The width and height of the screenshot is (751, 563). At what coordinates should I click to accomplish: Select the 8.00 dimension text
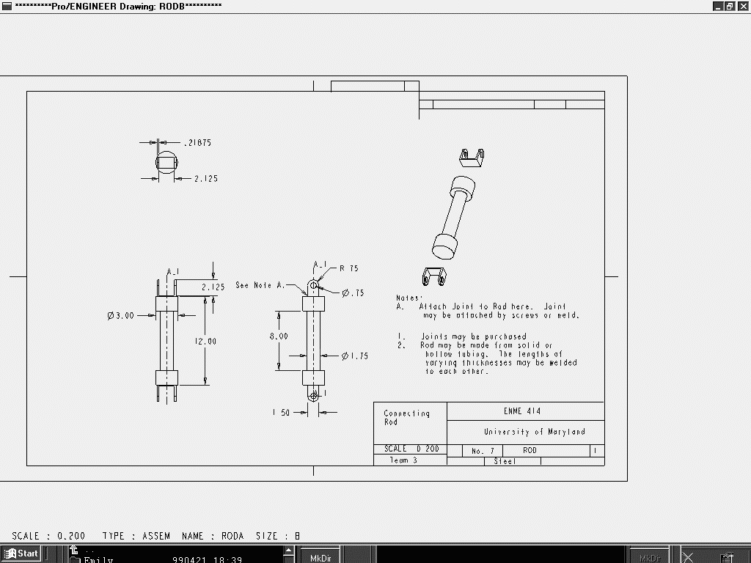point(279,336)
